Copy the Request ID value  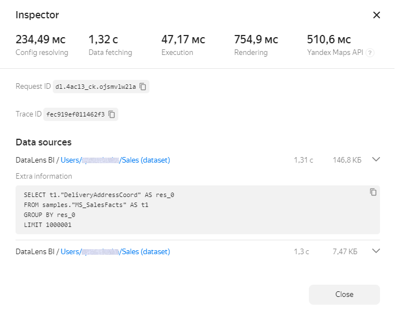pyautogui.click(x=143, y=87)
